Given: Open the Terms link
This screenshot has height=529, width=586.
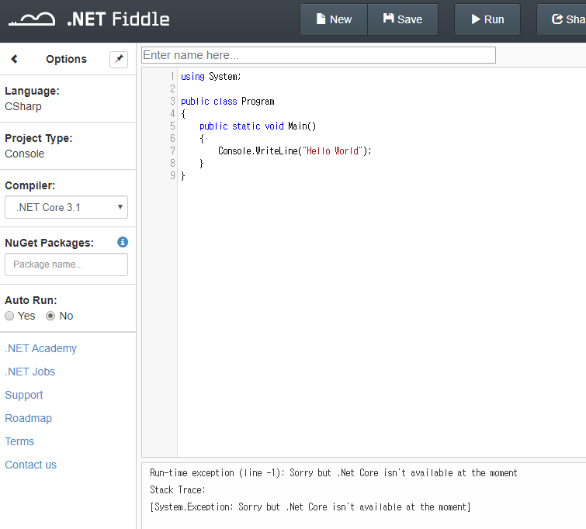Looking at the screenshot, I should pyautogui.click(x=19, y=441).
